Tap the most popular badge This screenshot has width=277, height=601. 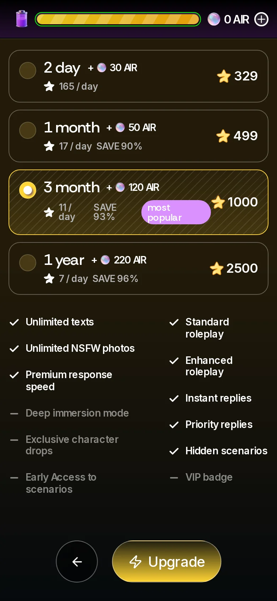176,212
